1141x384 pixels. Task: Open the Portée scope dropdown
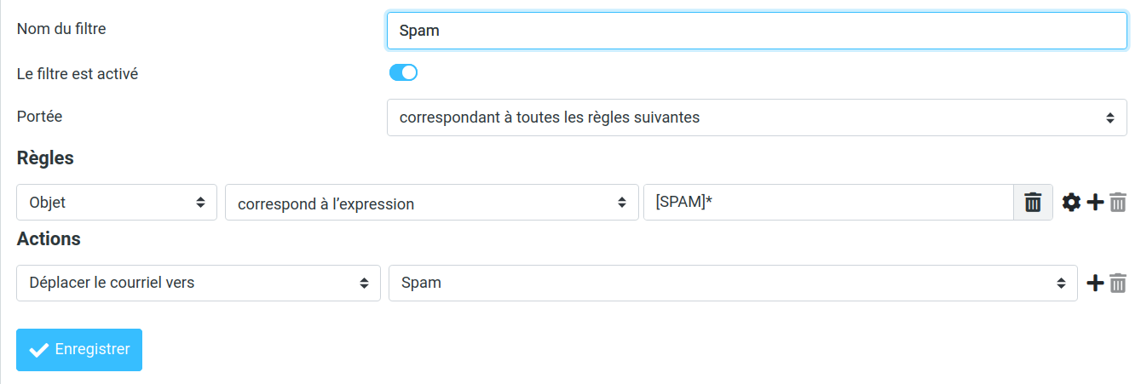(757, 117)
